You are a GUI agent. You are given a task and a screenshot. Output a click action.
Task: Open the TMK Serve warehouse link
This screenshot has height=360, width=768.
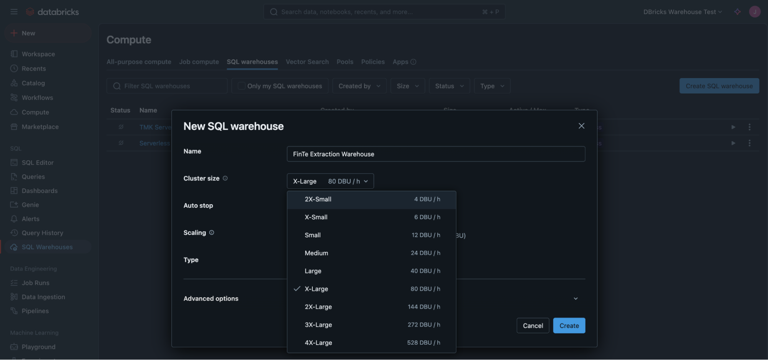[x=155, y=127]
